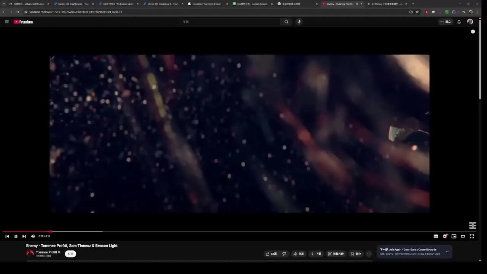Screen dimensions: 487x274
Task: Expand the up-next playlist panel
Action: pos(447,252)
